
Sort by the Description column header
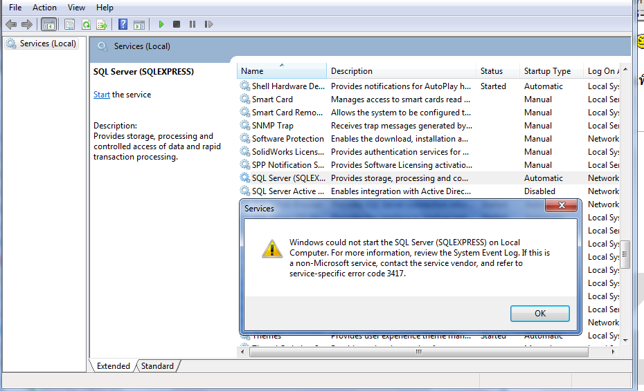(401, 71)
